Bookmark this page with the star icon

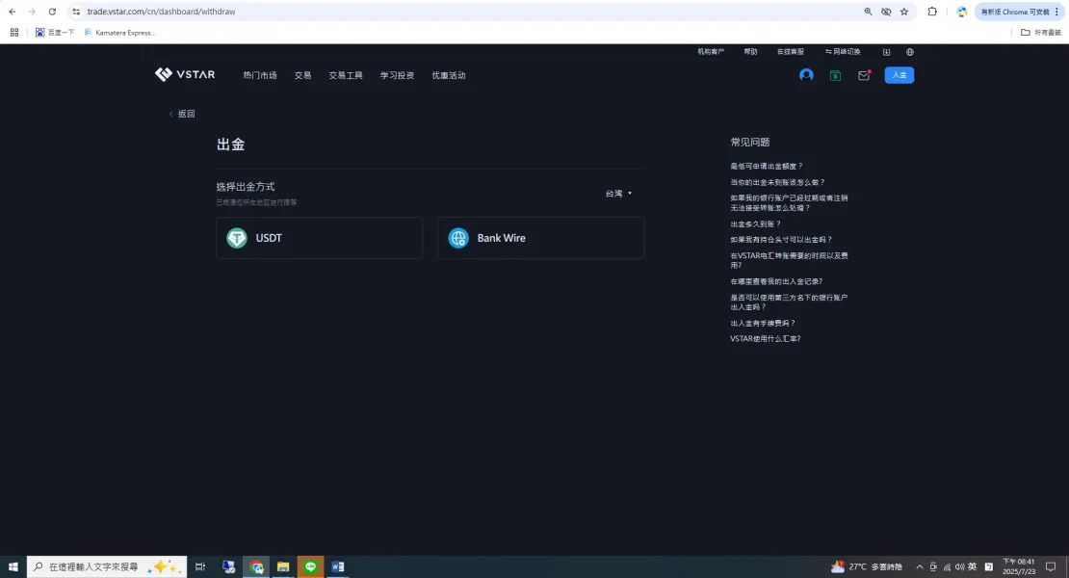[903, 12]
